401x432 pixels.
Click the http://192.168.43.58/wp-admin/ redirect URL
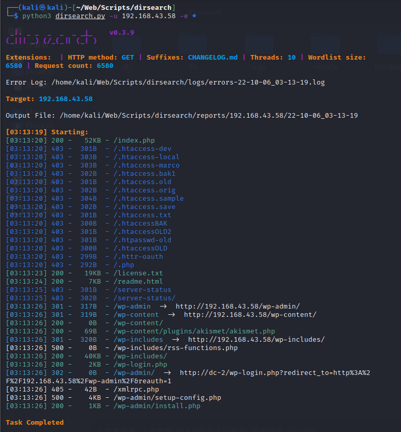[237, 306]
